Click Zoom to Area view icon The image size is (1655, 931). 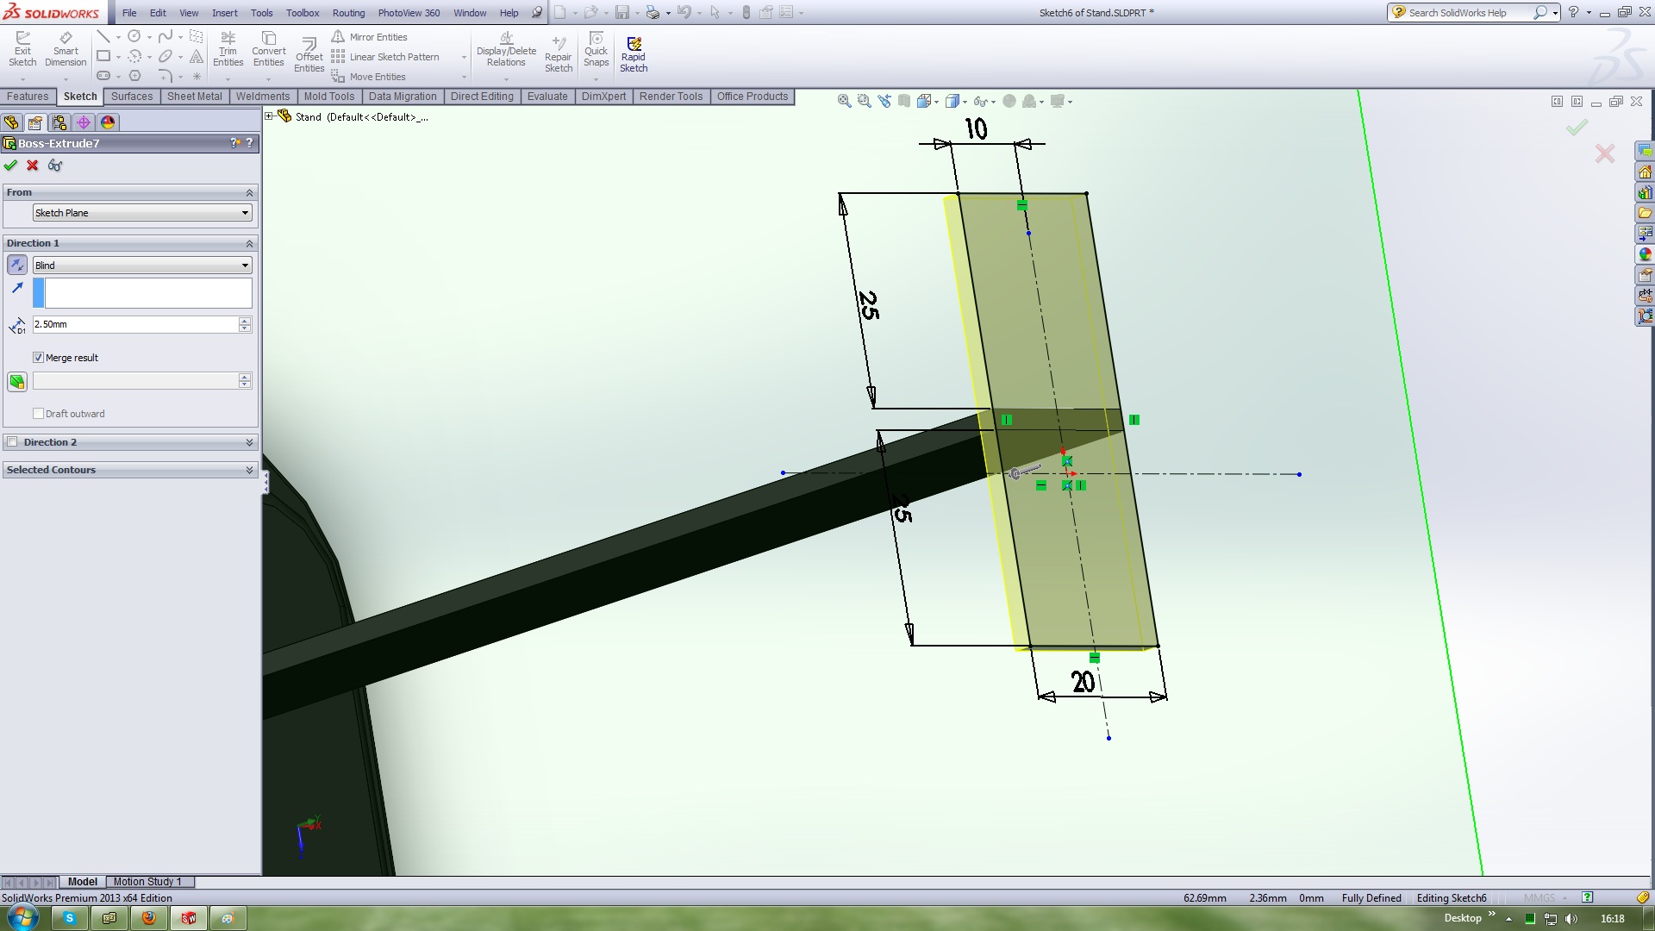864,101
